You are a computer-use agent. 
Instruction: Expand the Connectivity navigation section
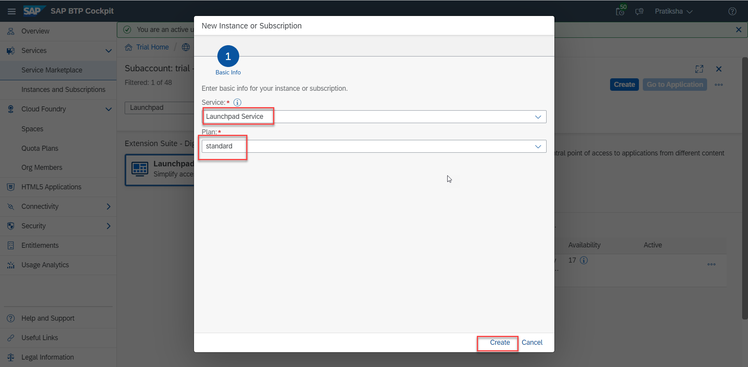coord(109,206)
